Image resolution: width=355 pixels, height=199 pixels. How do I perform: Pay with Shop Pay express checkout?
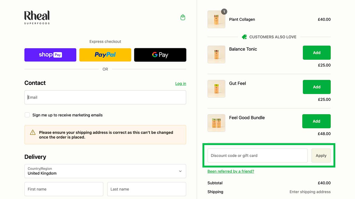(x=50, y=55)
